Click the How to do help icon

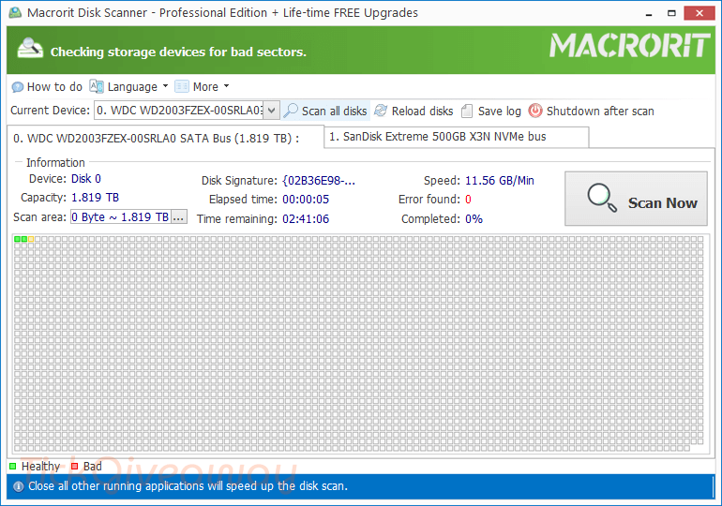18,87
